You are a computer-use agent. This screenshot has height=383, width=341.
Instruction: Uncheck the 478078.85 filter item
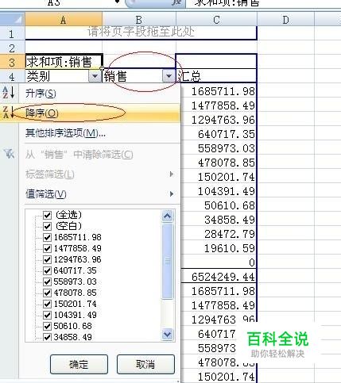47,293
